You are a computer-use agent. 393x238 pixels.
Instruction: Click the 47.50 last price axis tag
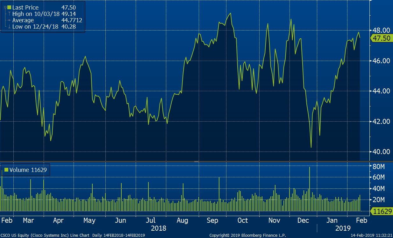pos(381,38)
